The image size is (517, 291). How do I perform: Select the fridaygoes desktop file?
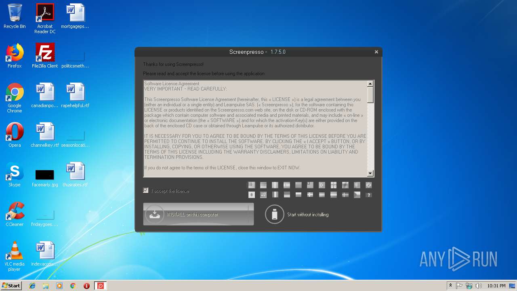pos(45,217)
